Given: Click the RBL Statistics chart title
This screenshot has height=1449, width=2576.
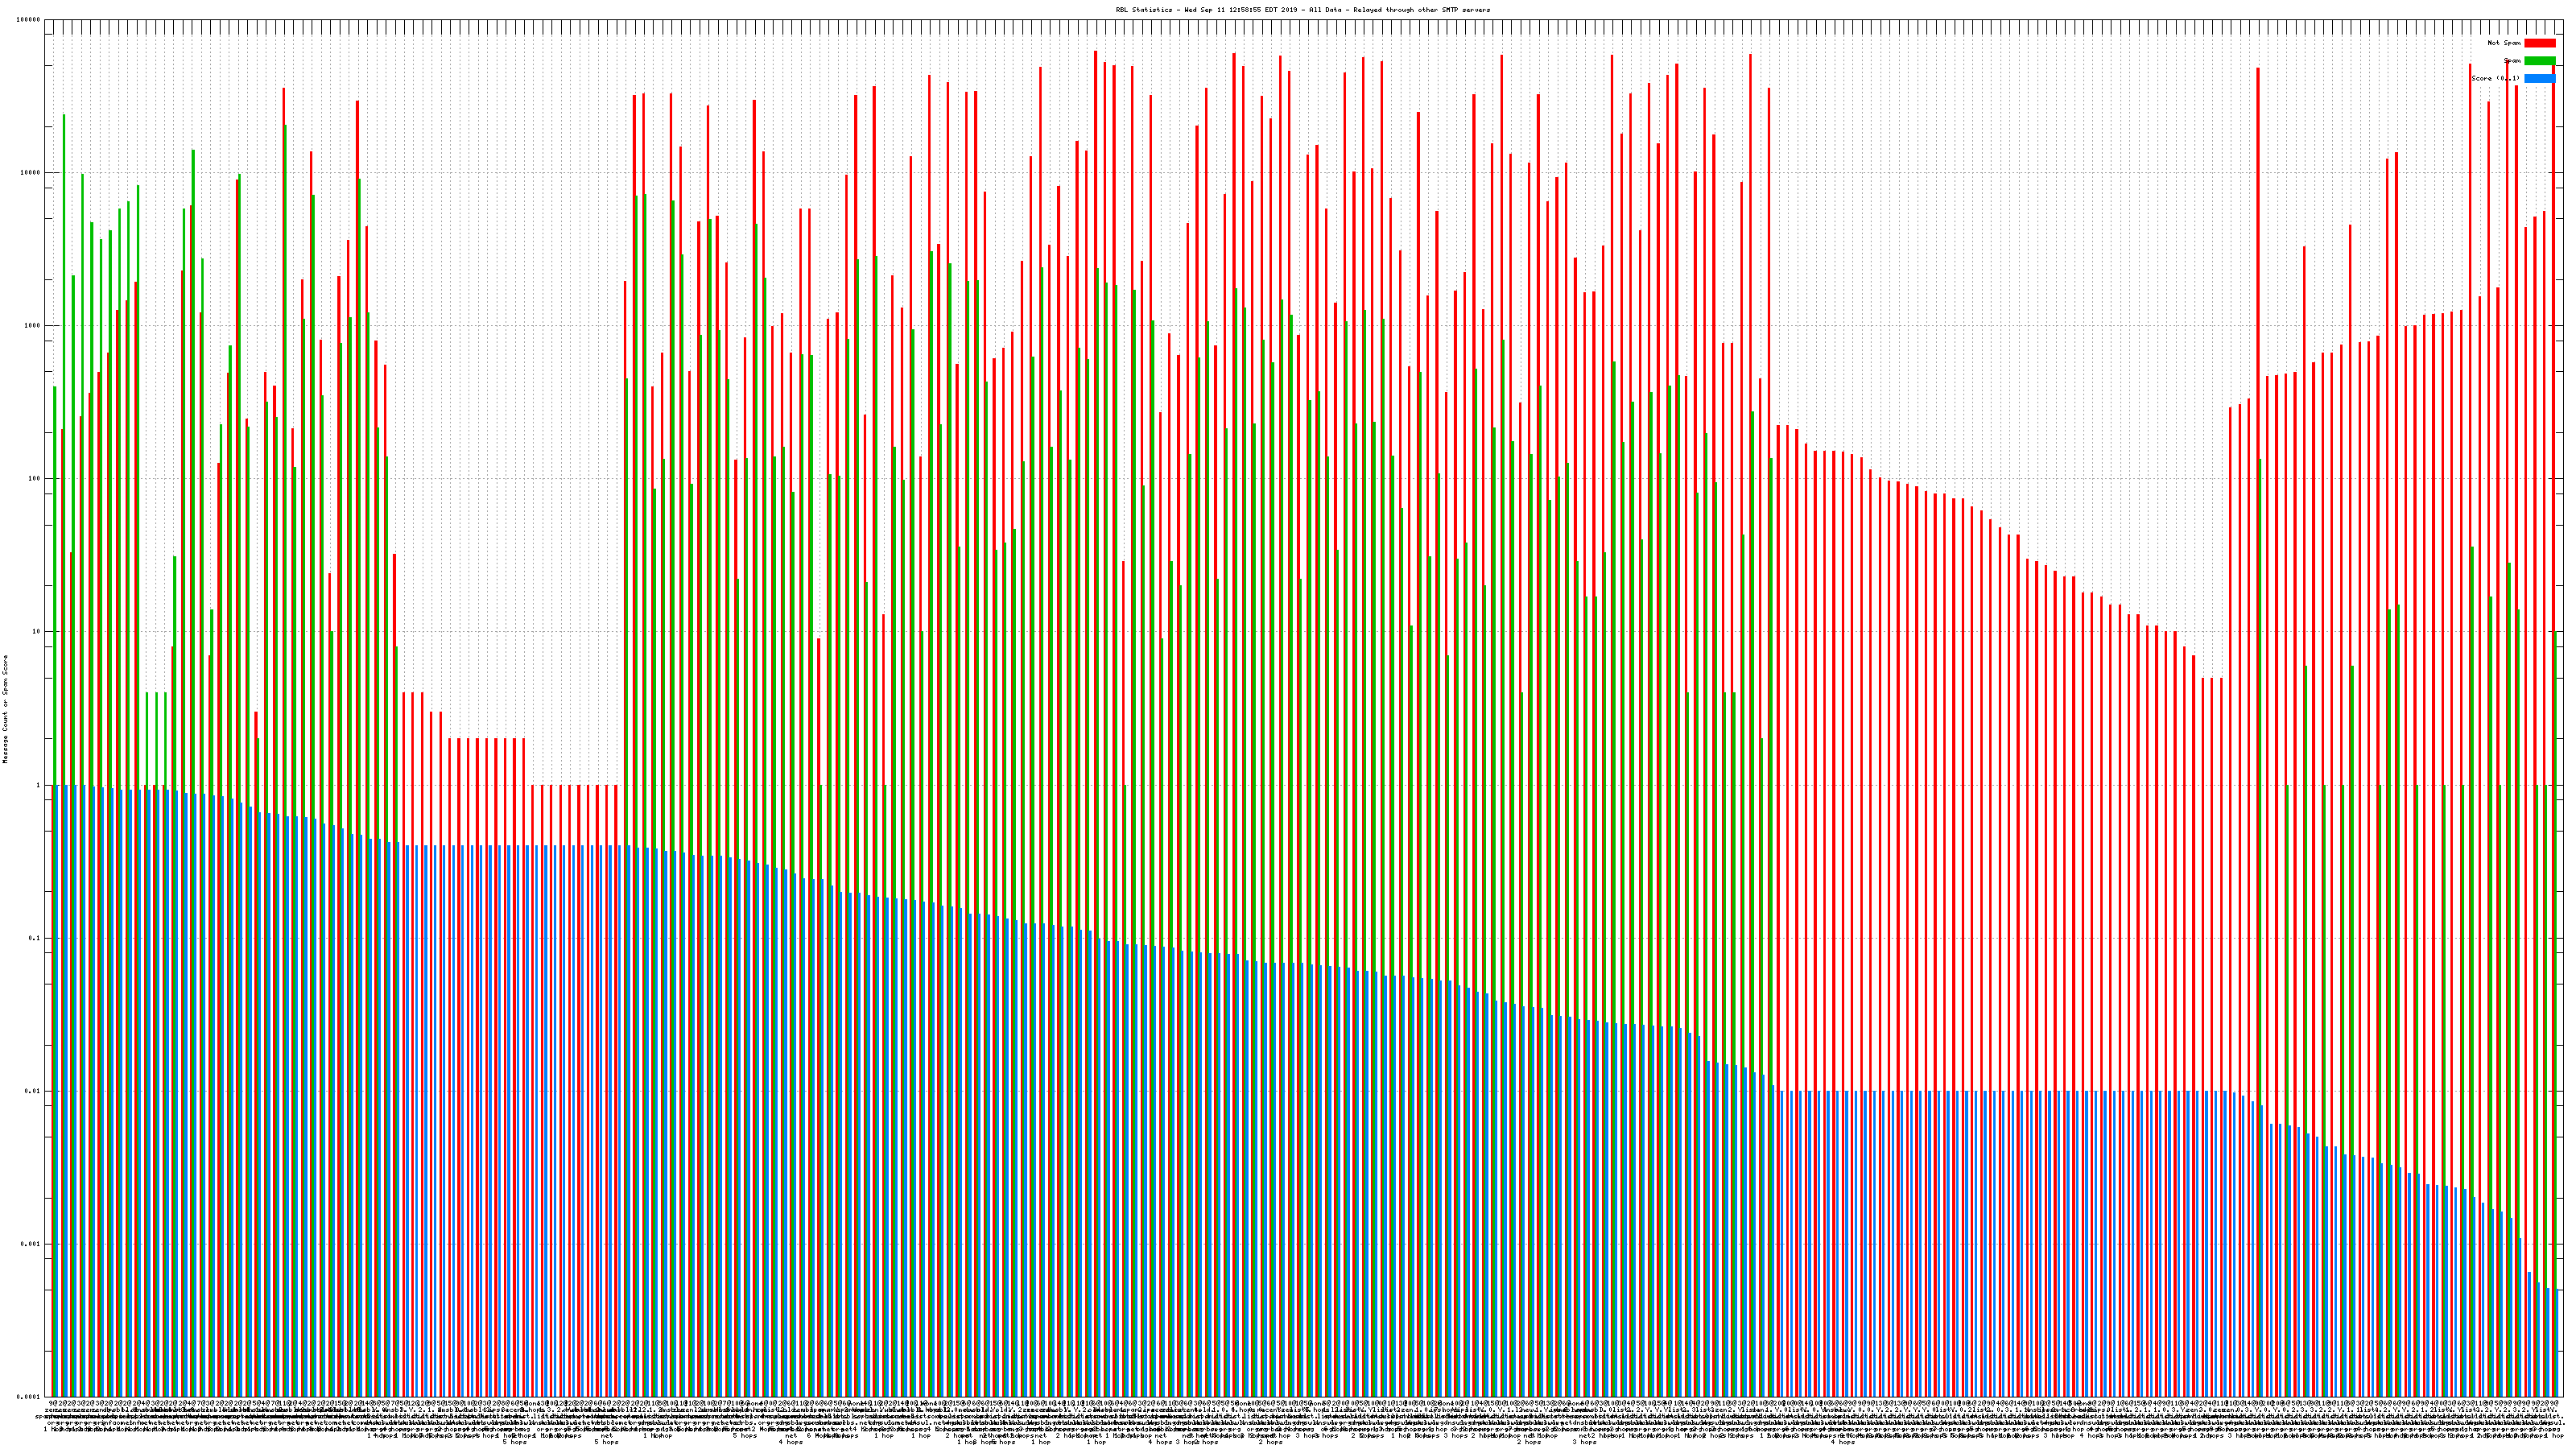Looking at the screenshot, I should tap(1302, 10).
